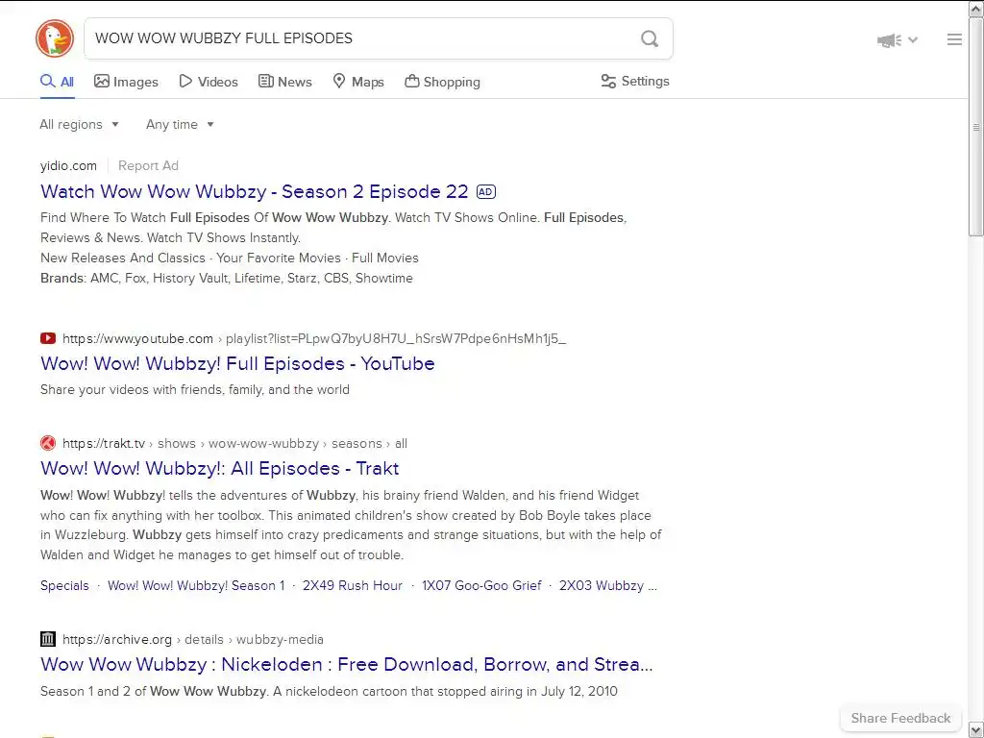Select the All search tab

point(57,82)
